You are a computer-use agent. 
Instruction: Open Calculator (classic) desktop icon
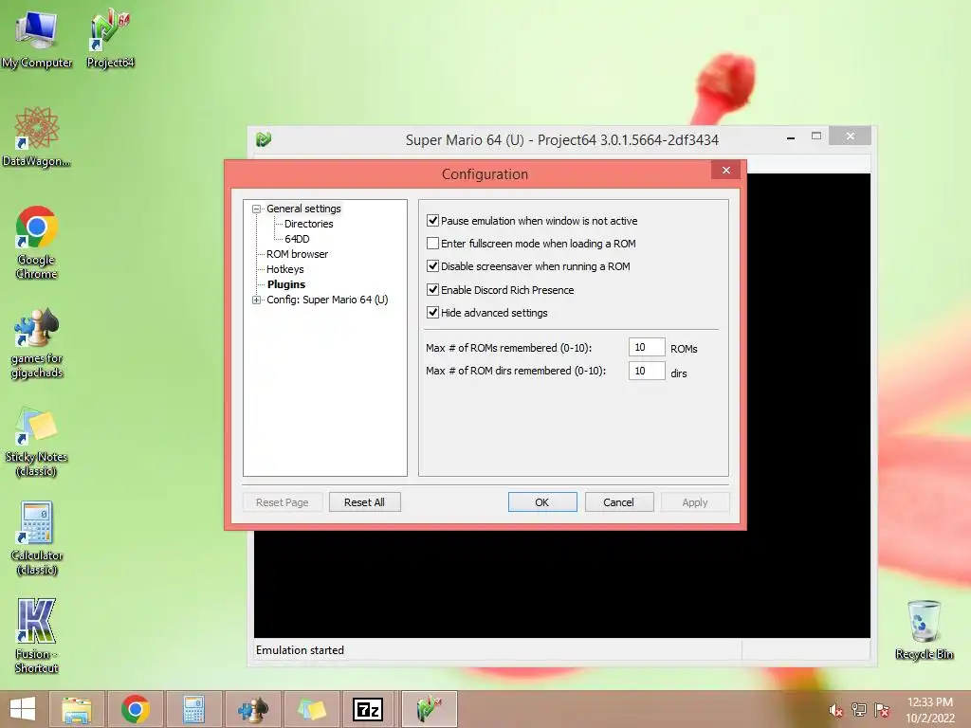pyautogui.click(x=37, y=538)
